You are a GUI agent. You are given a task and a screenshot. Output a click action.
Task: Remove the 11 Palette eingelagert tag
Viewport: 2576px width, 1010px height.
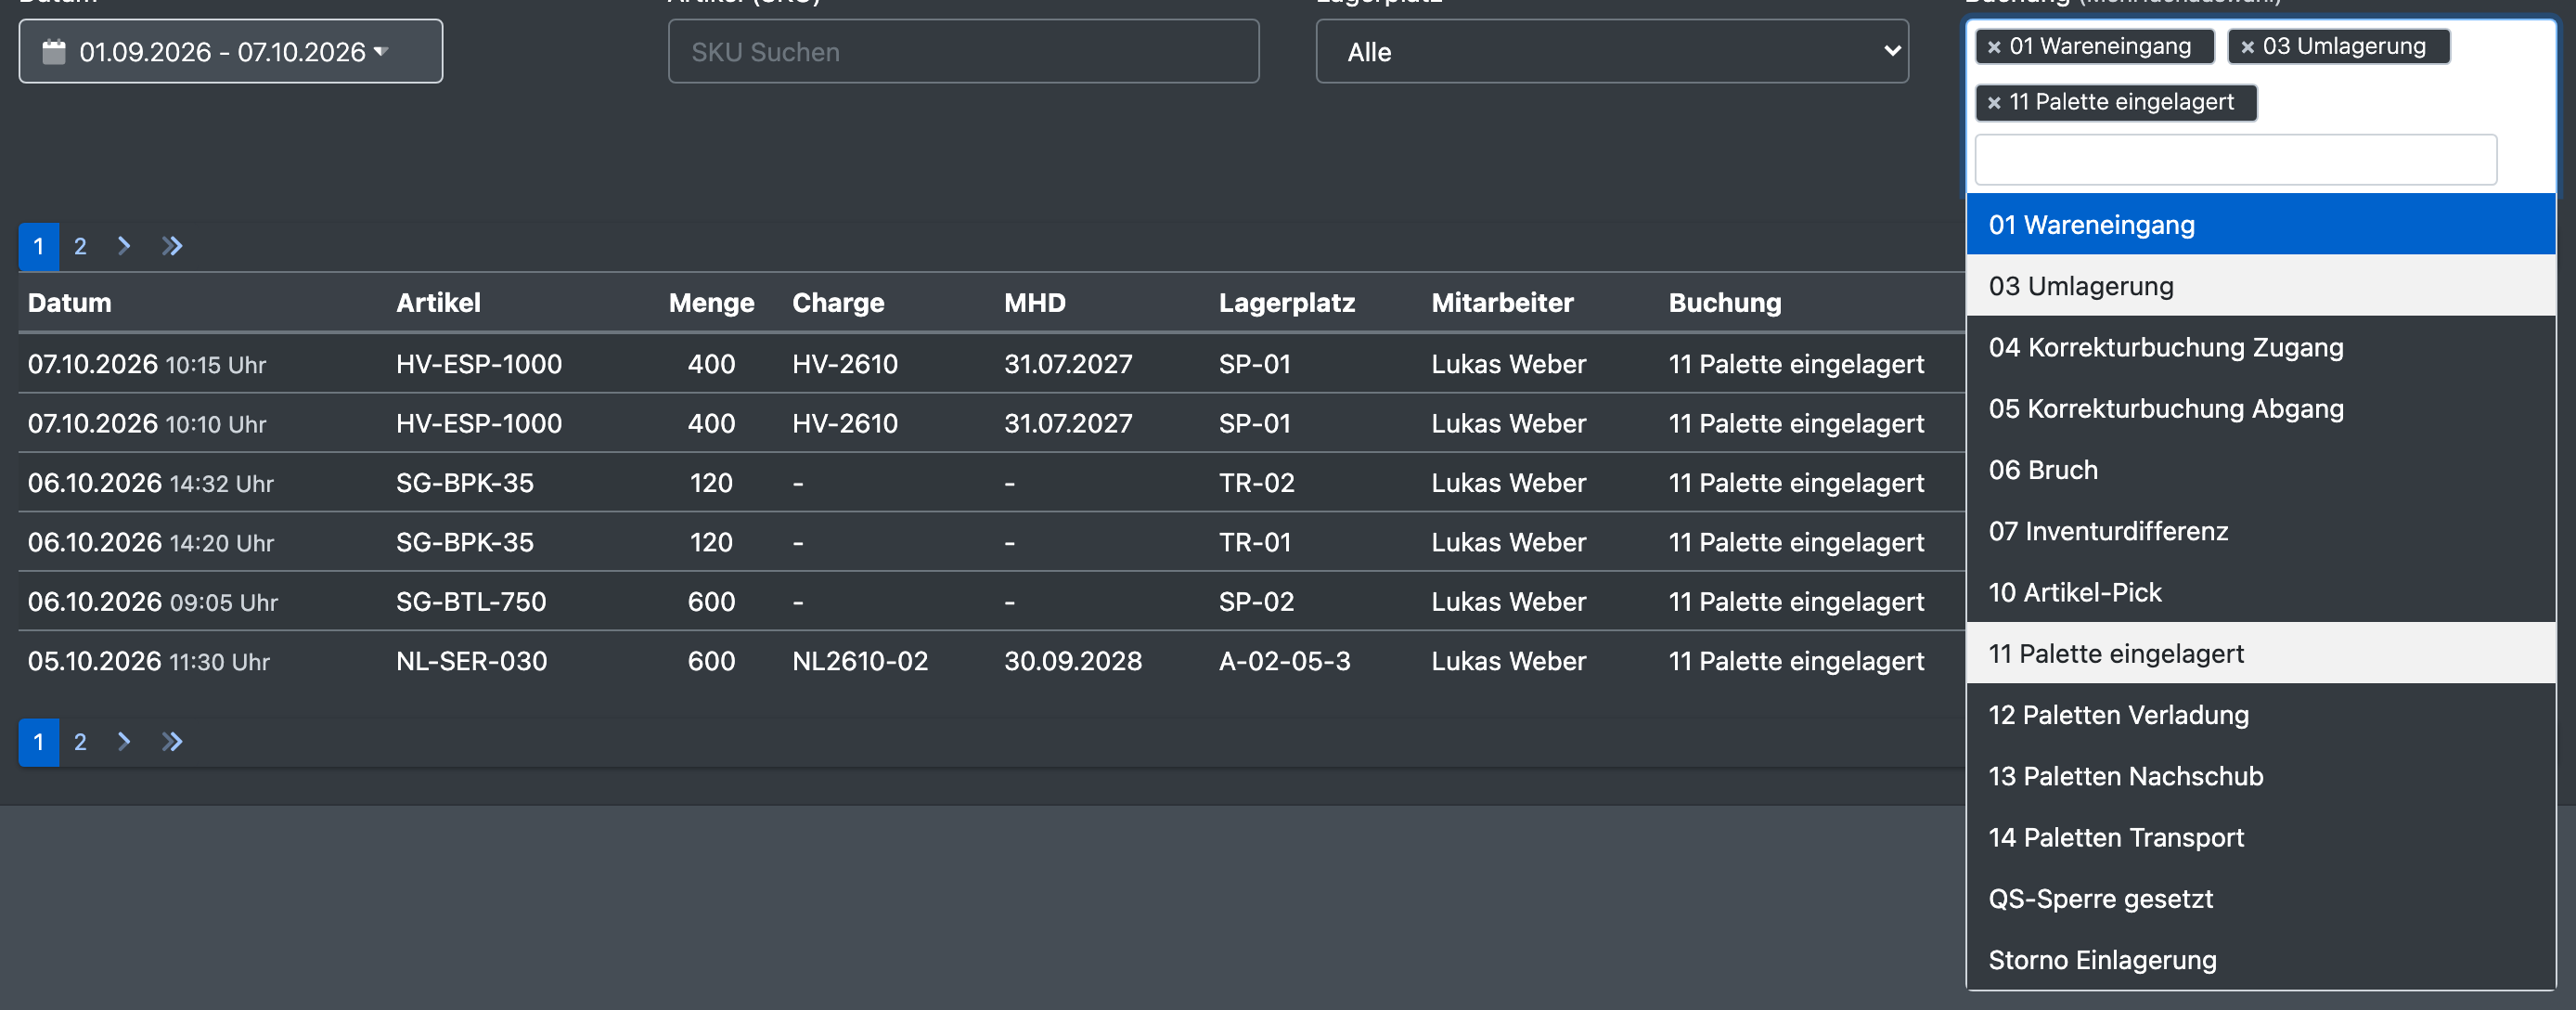click(x=1994, y=103)
